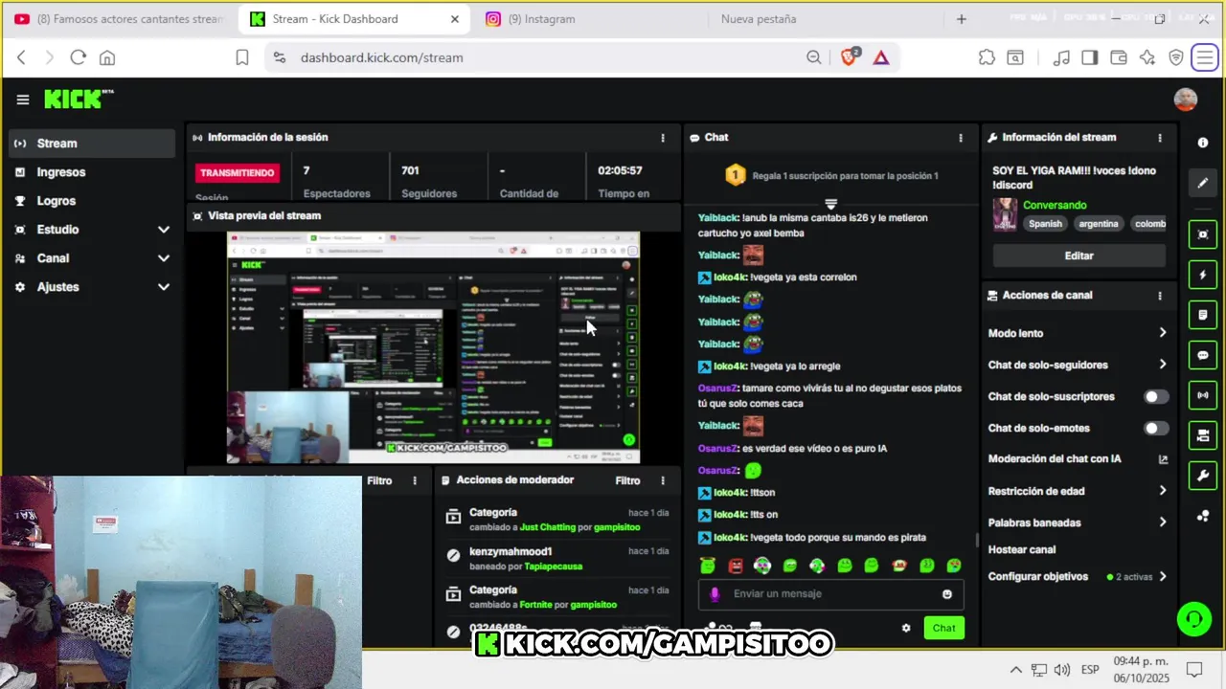Click the Enviar un mensaje input field
This screenshot has width=1226, height=689.
830,594
